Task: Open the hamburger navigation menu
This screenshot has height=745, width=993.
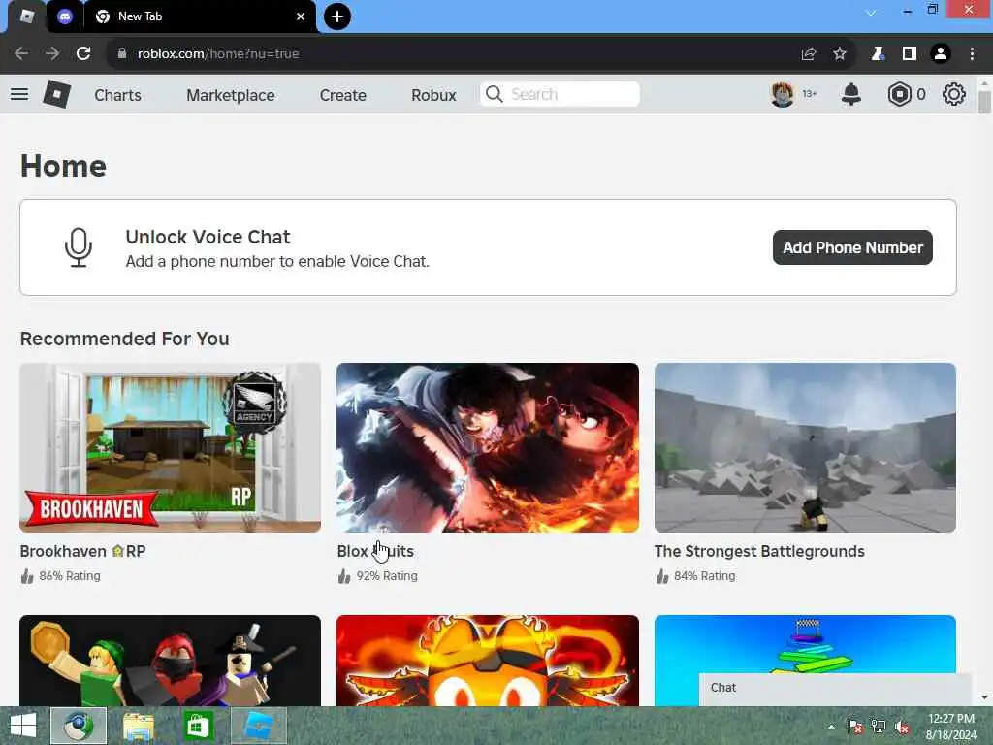Action: 19,94
